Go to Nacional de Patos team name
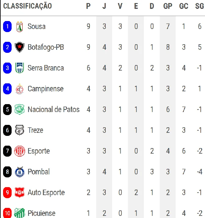The height and width of the screenshot is (218, 205). tap(53, 110)
